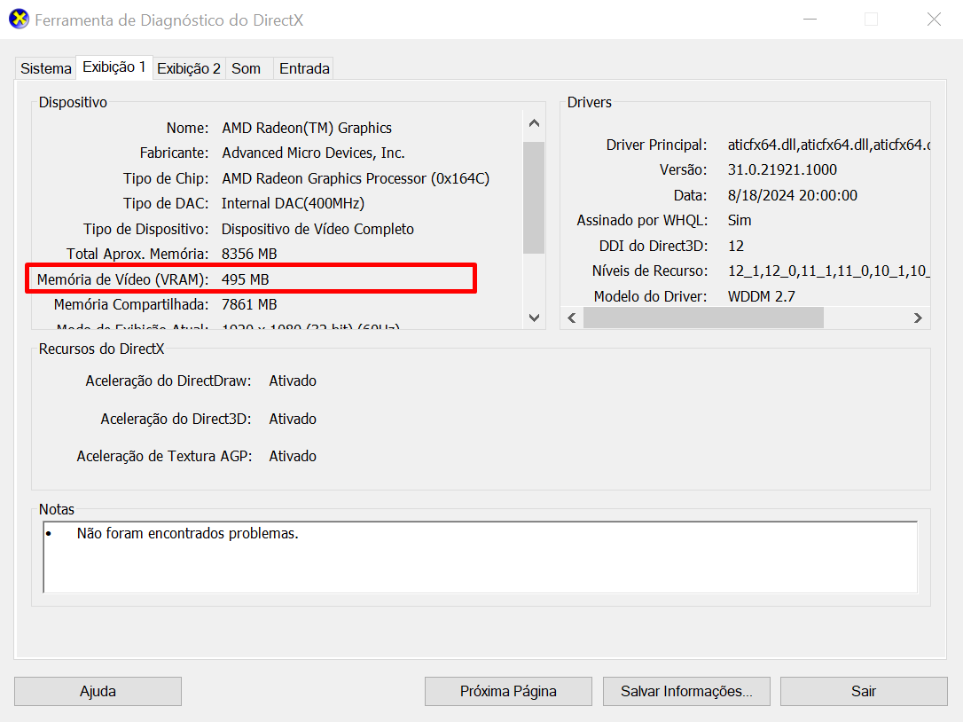Click the driver version 31.0.21921.1000
The image size is (963, 722).
point(782,169)
